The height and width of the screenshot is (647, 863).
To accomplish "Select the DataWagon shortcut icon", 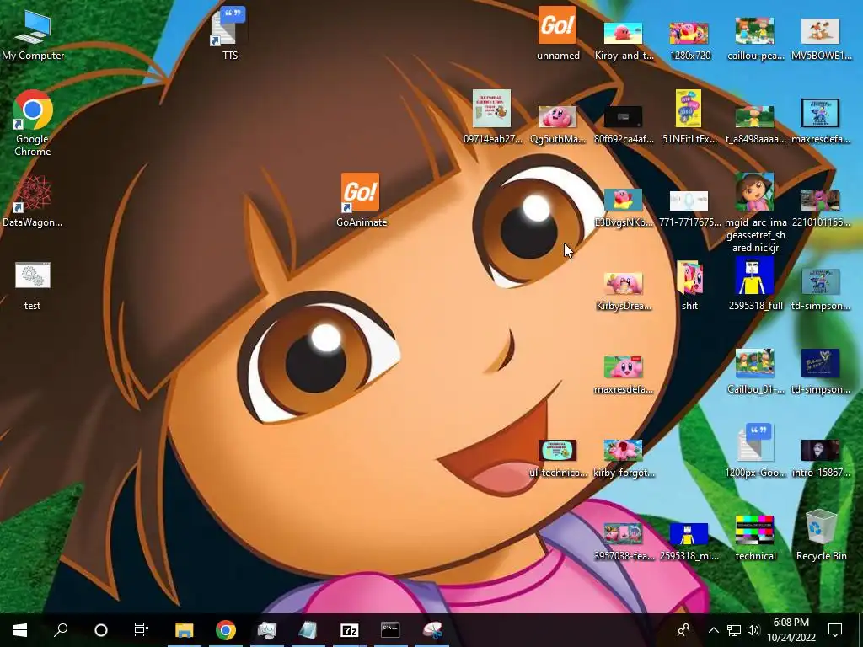I will tap(33, 201).
